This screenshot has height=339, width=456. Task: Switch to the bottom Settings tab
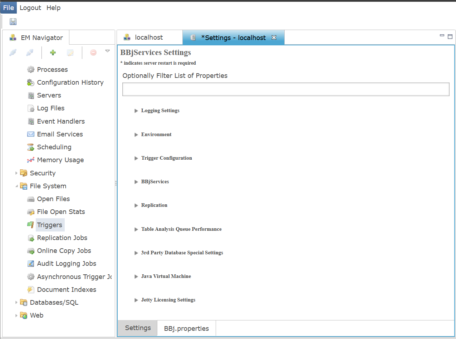click(x=138, y=328)
